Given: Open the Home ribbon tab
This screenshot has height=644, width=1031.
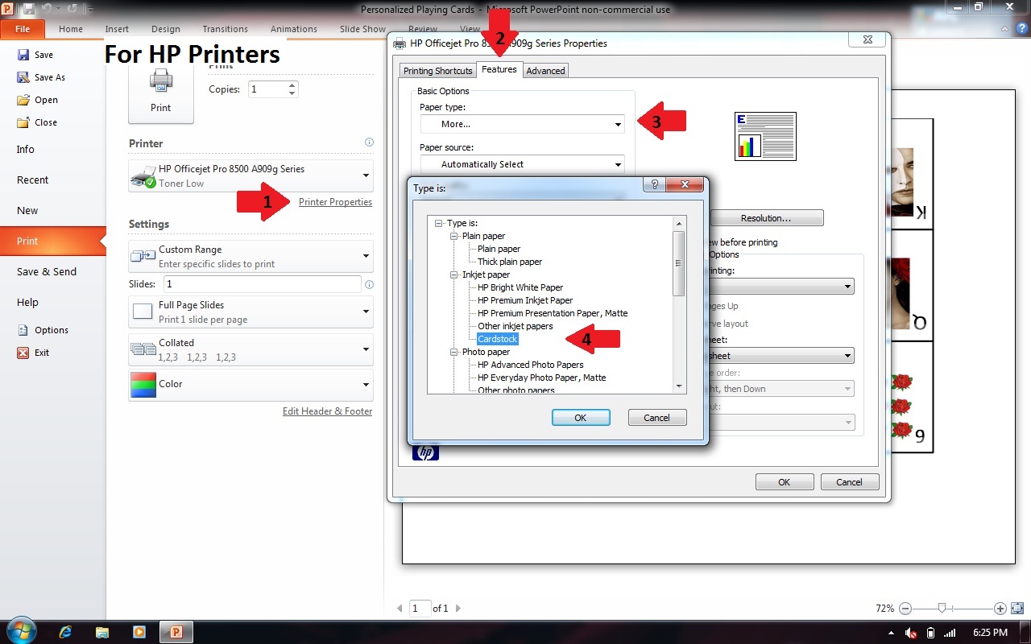Looking at the screenshot, I should [x=71, y=29].
